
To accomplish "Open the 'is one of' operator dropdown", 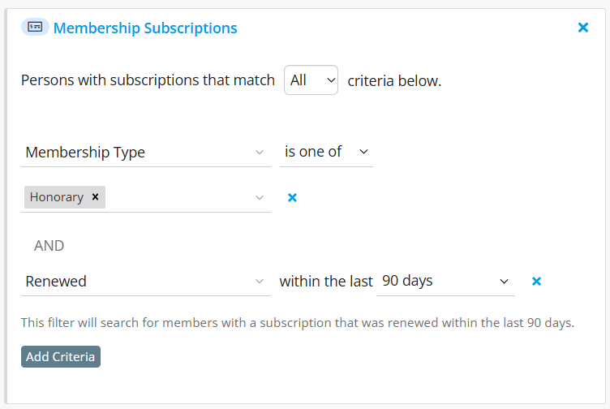I will click(x=326, y=152).
